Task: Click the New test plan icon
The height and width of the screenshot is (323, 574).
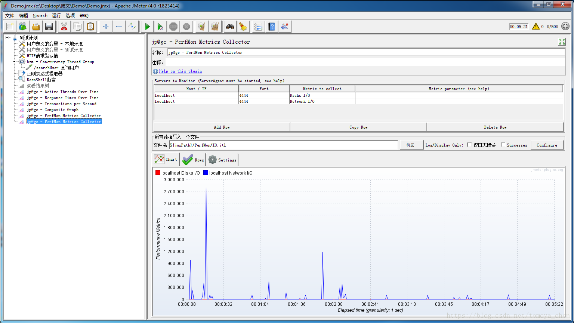Action: point(10,27)
